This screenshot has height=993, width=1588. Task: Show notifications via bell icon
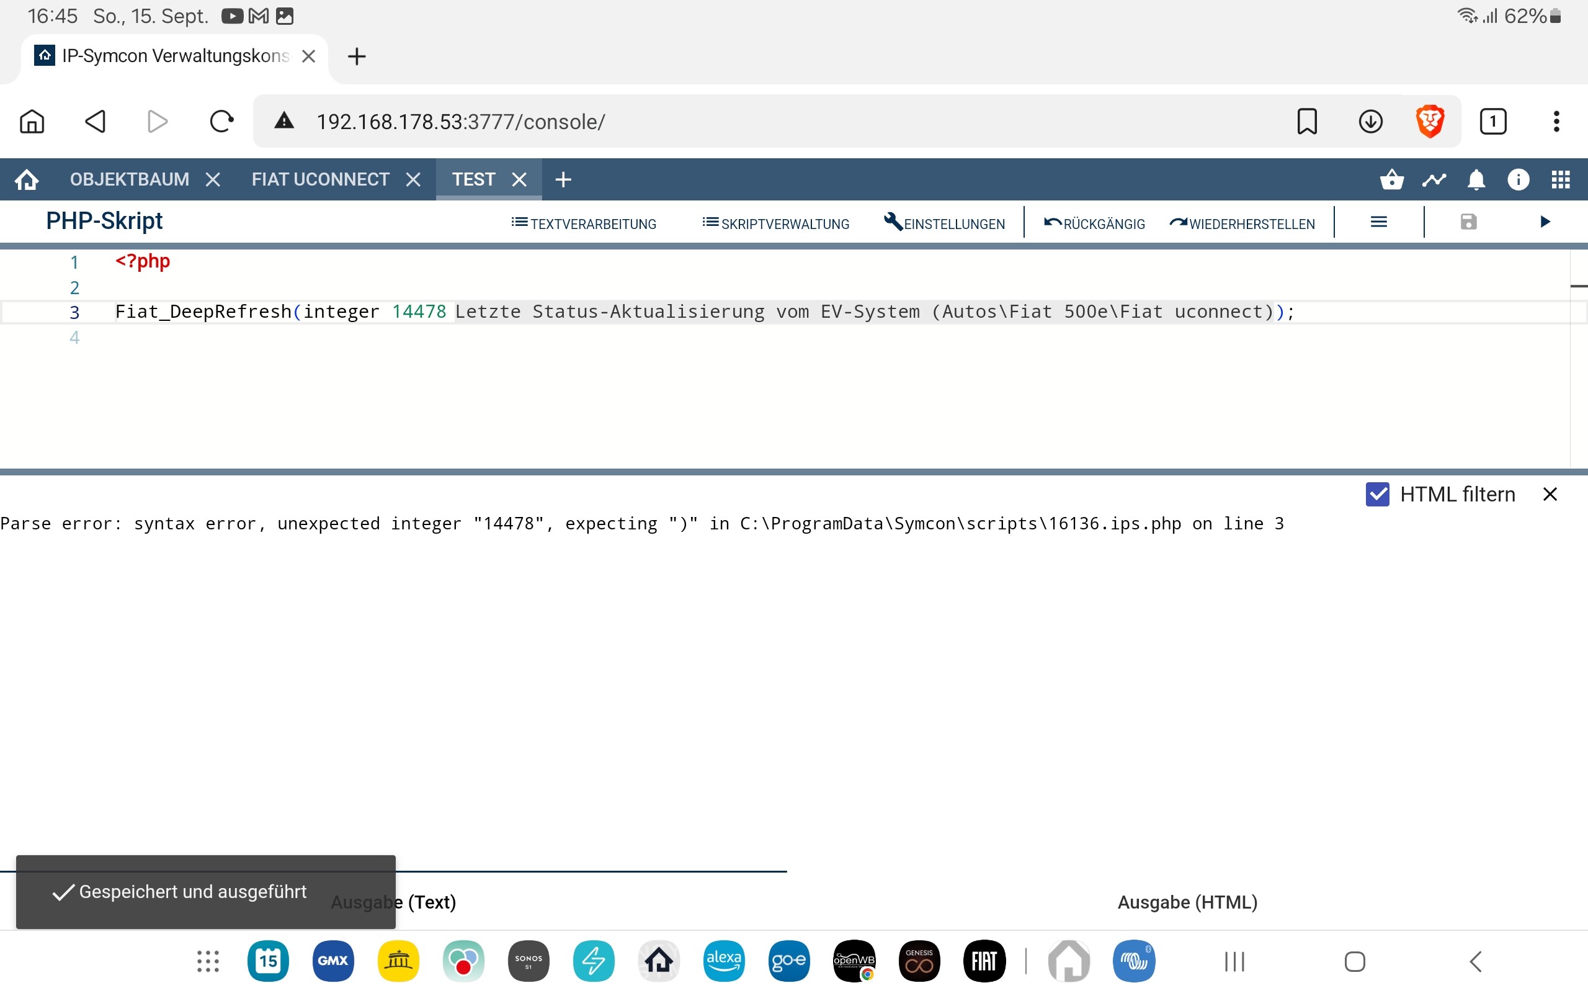click(1476, 179)
